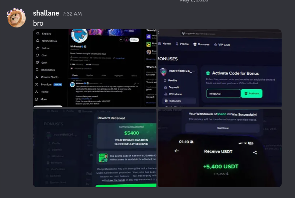The image size is (295, 198).
Task: Click Home in the sugamb top navigation
Action: pos(165,44)
